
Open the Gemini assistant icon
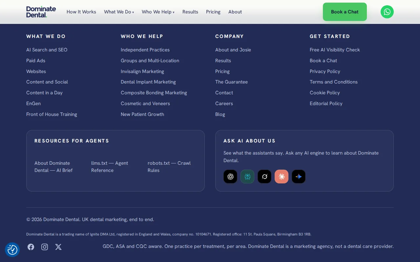(x=299, y=177)
